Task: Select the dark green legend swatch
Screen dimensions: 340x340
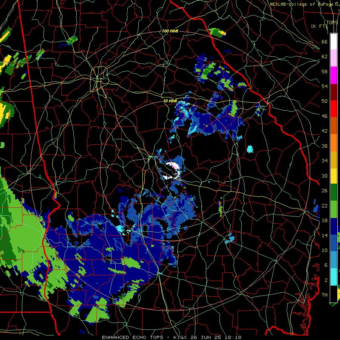Action: (334, 192)
